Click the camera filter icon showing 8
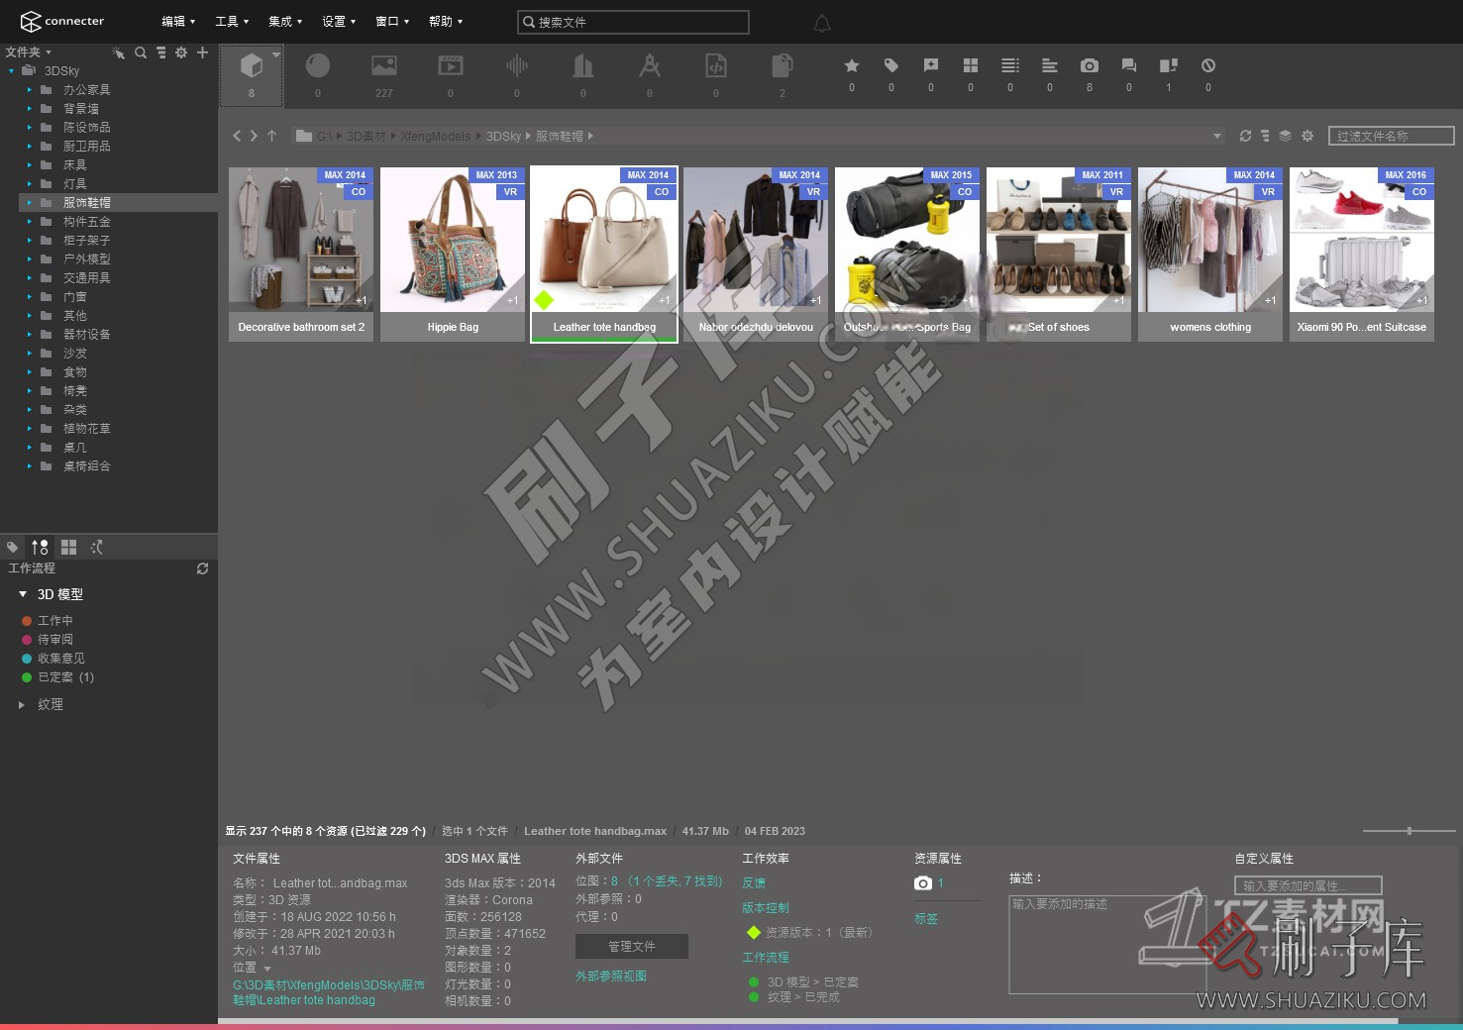The height and width of the screenshot is (1030, 1463). [x=1090, y=66]
